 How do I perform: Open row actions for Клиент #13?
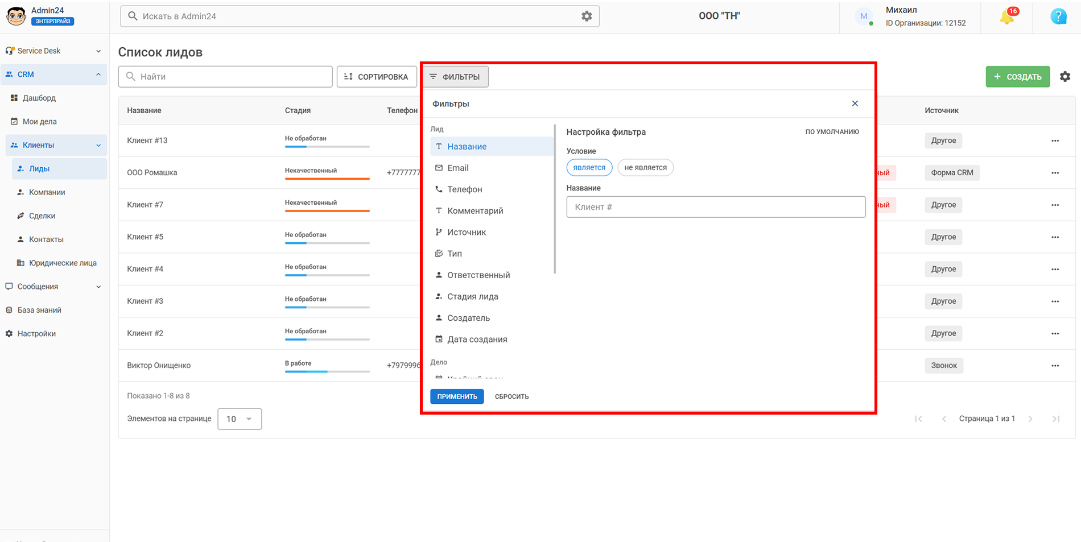1055,140
